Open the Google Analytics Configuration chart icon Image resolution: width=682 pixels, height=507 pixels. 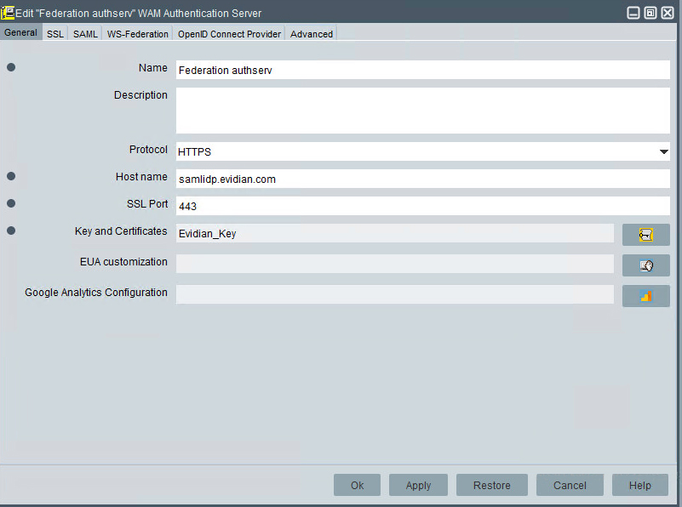(x=645, y=296)
